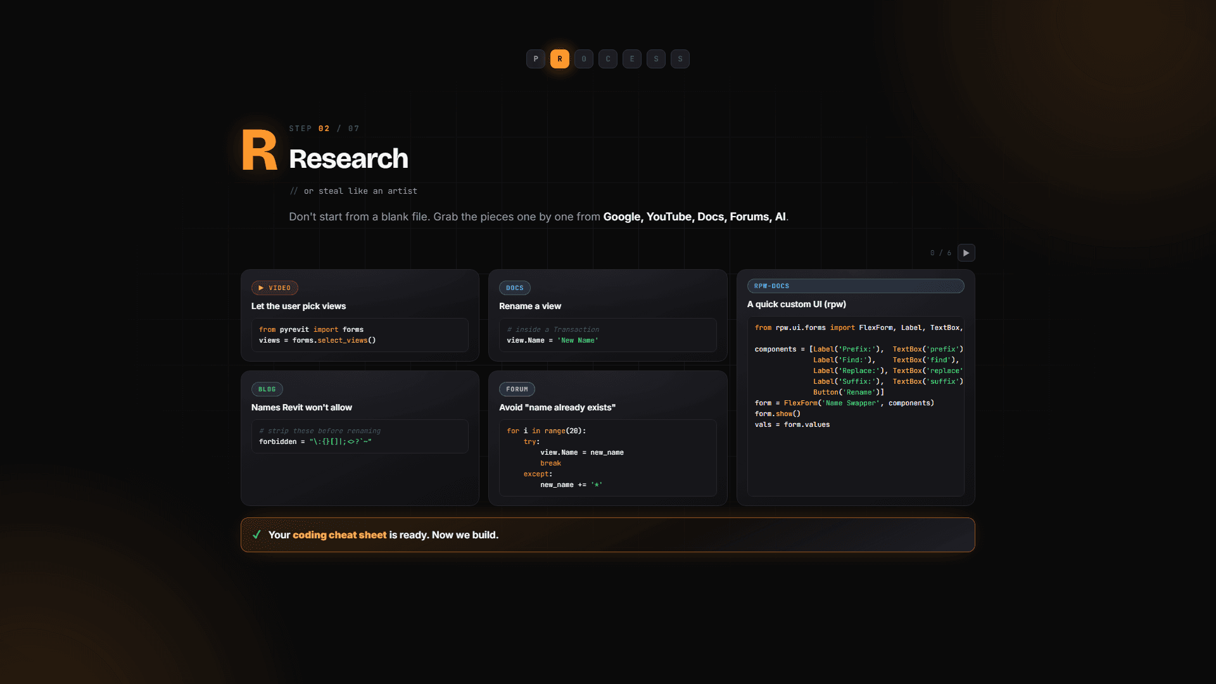Screen dimensions: 1216x684
Task: Click the RPW-DOCS tag bar
Action: click(856, 286)
